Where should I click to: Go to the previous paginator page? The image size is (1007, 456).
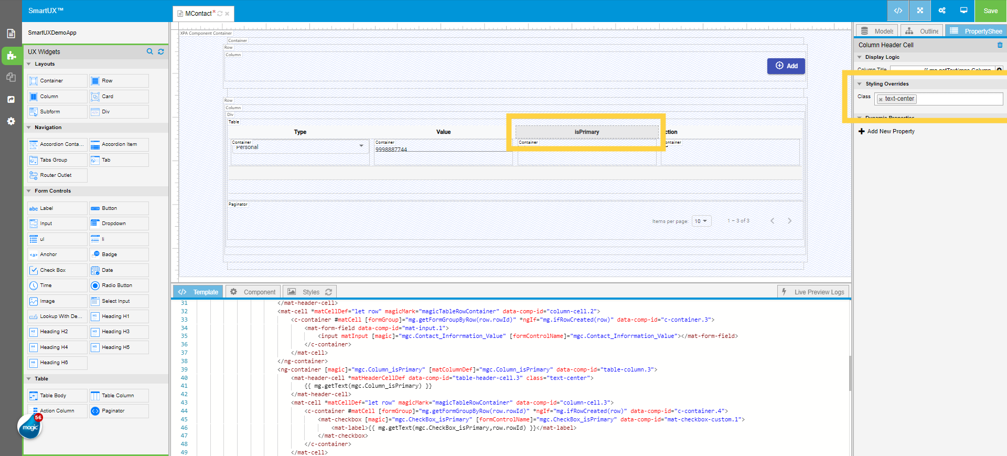coord(772,221)
